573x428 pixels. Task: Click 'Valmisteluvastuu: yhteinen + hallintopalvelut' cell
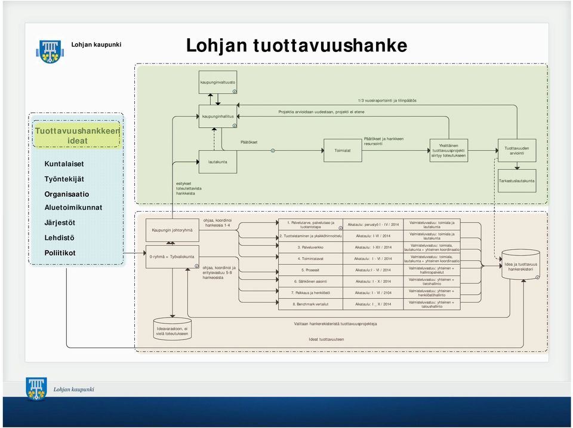coord(432,270)
